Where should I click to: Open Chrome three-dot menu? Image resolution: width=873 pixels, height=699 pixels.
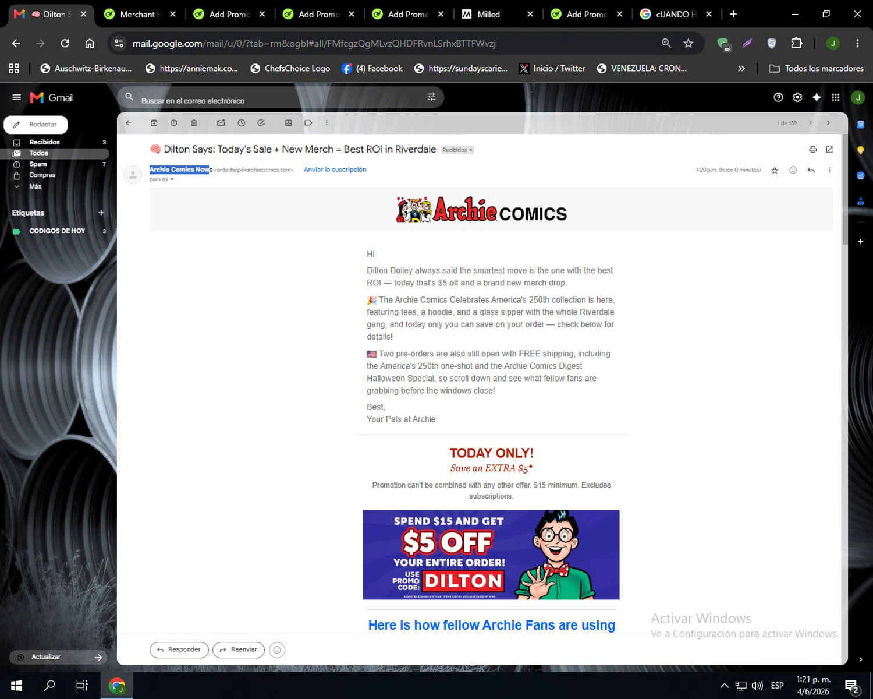pos(857,43)
